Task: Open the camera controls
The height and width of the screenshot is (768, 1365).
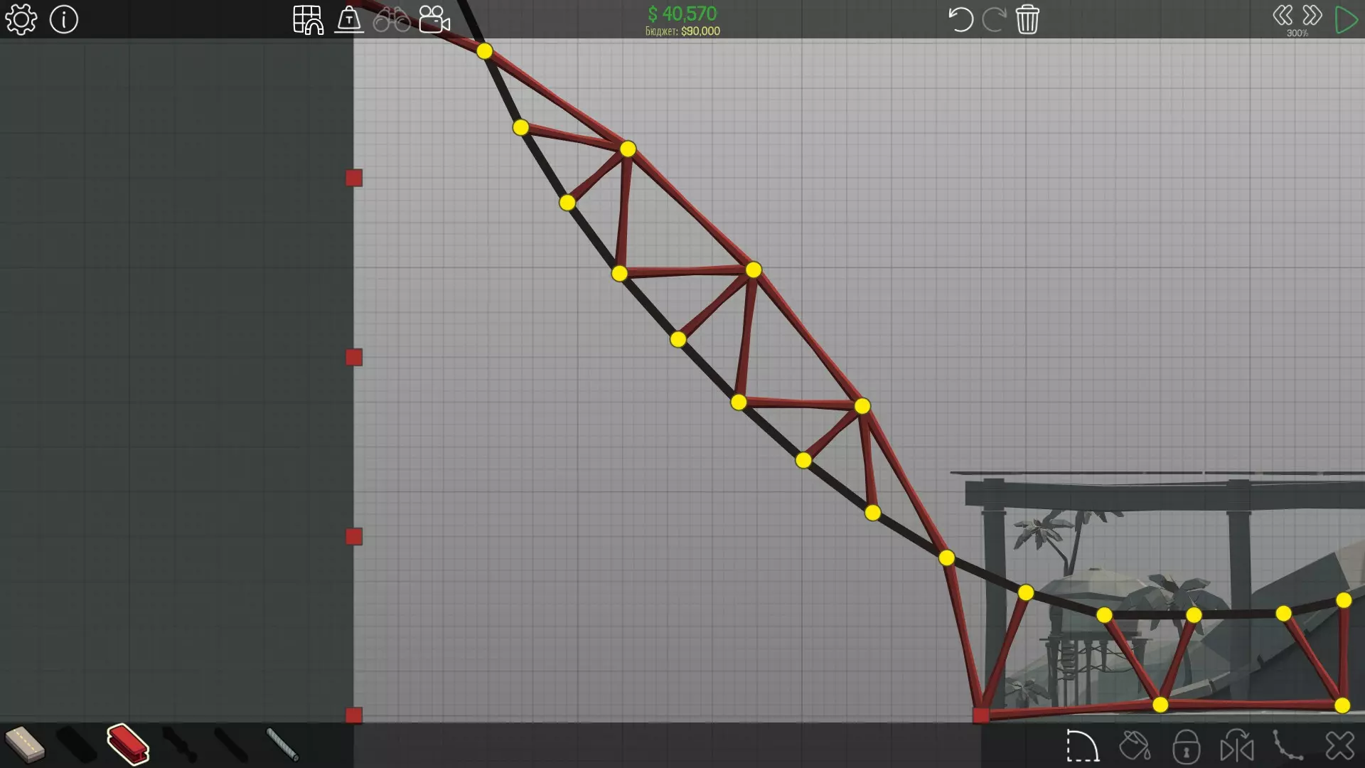Action: [434, 20]
